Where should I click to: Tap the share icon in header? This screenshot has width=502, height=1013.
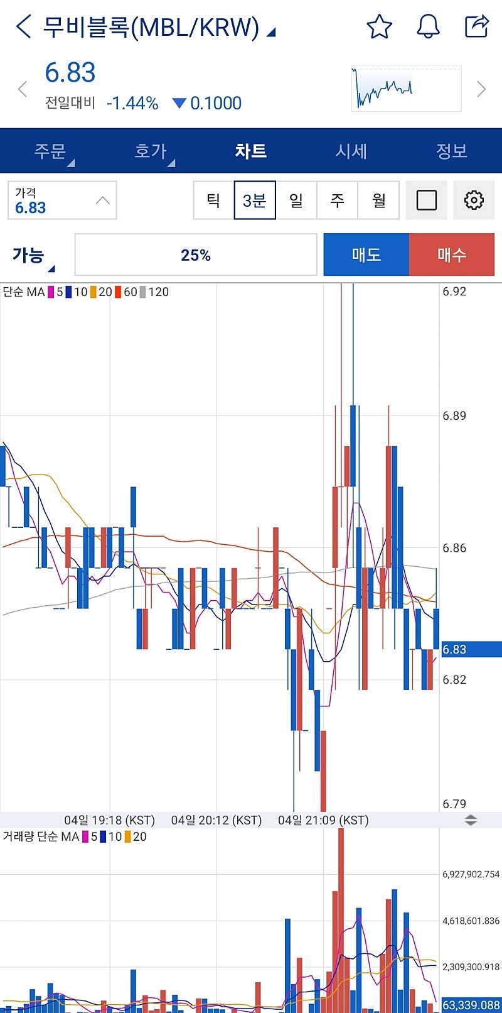tap(477, 26)
